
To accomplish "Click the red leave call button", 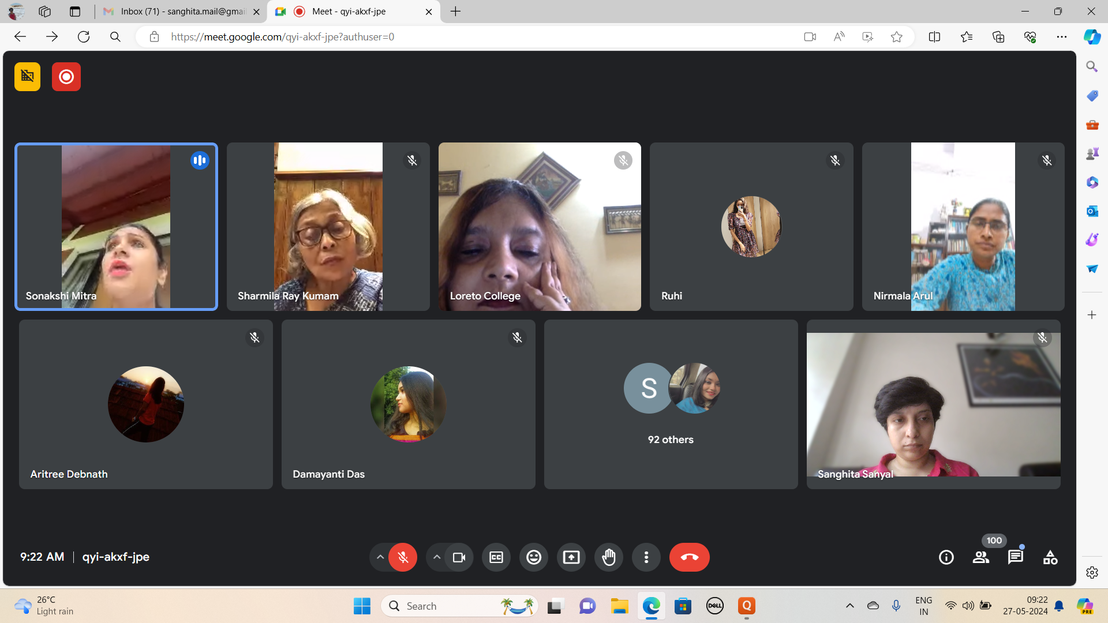I will tap(690, 557).
